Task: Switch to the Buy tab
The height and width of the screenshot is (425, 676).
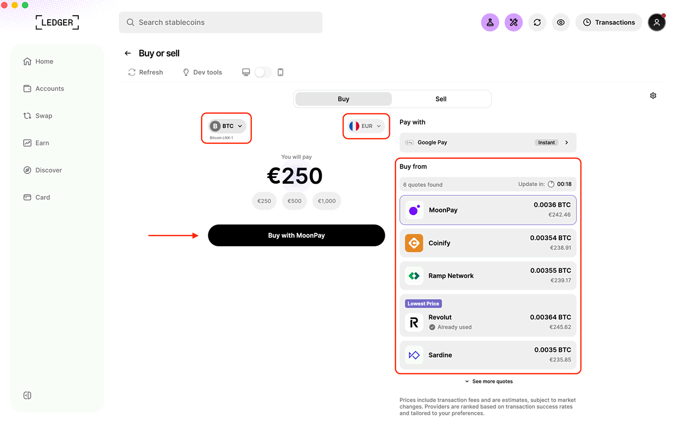Action: tap(344, 99)
